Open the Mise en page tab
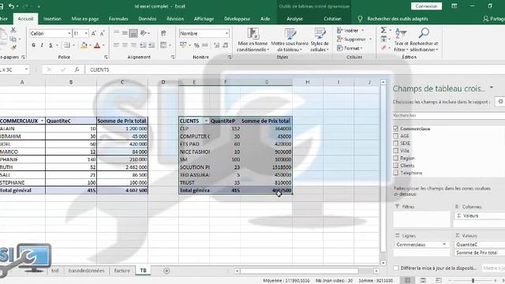This screenshot has width=505, height=284. pyautogui.click(x=85, y=19)
